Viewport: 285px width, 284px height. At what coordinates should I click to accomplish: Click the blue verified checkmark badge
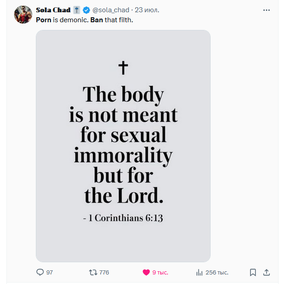click(x=86, y=10)
